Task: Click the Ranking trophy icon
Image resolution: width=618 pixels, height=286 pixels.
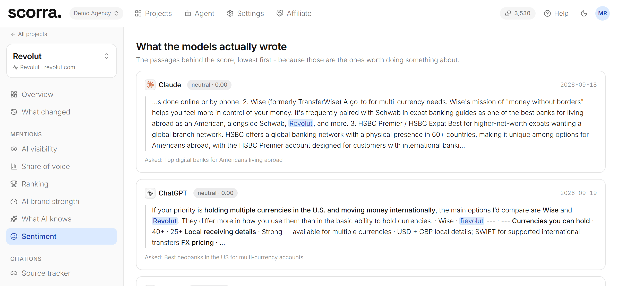Action: (x=14, y=184)
